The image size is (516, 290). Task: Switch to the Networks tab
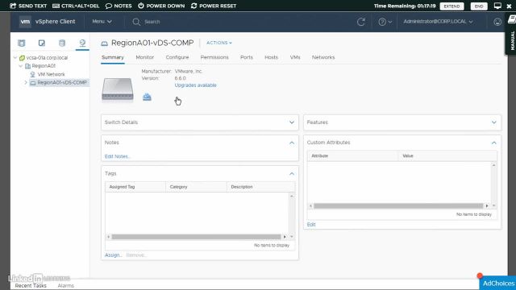click(323, 57)
